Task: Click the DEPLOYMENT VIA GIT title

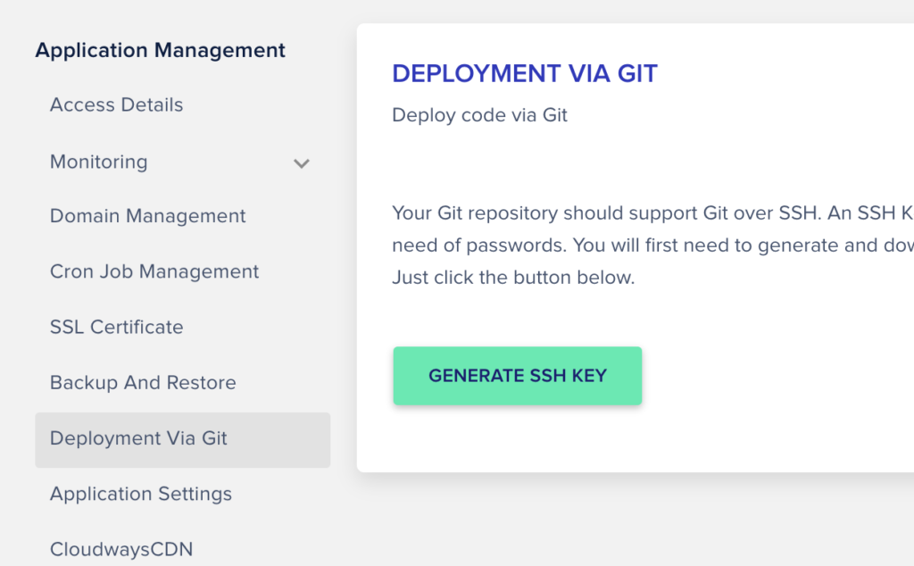Action: [x=525, y=73]
